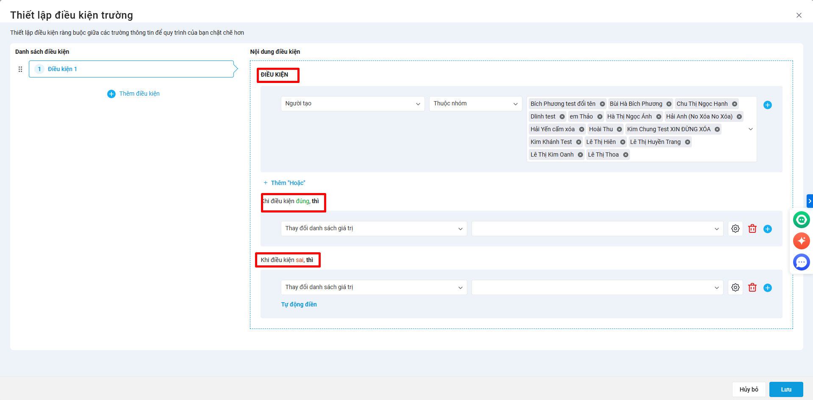Remove the Hoài Thu tag
Viewport: 813px width, 400px height.
pyautogui.click(x=619, y=130)
